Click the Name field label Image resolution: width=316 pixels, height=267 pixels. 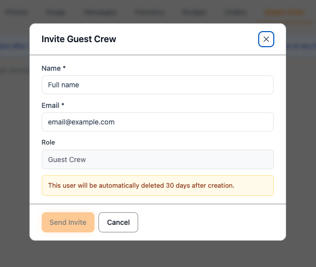51,68
